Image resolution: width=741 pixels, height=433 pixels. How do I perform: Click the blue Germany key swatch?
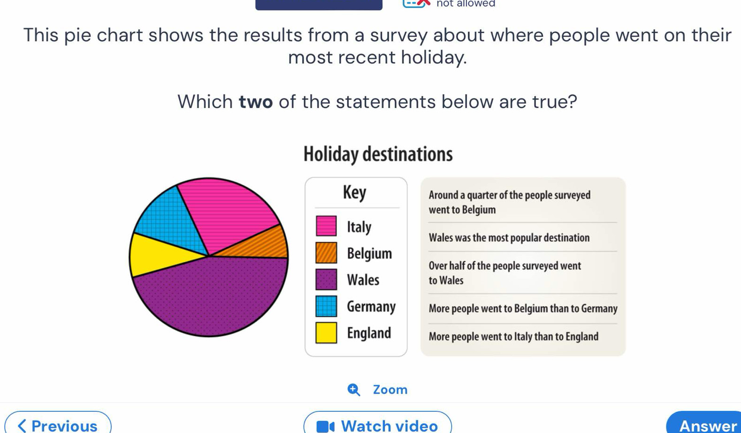[326, 306]
